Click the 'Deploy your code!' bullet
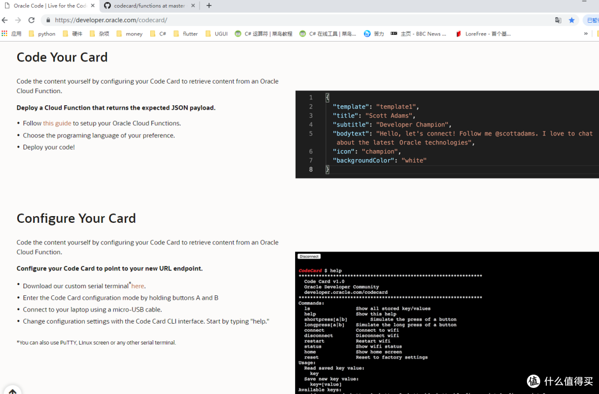Image resolution: width=599 pixels, height=394 pixels. coord(49,147)
